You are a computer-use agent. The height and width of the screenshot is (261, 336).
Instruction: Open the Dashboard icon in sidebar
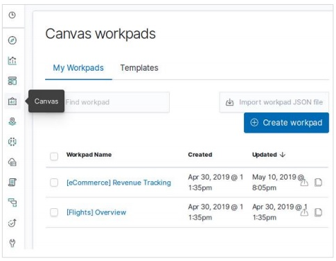coord(12,81)
